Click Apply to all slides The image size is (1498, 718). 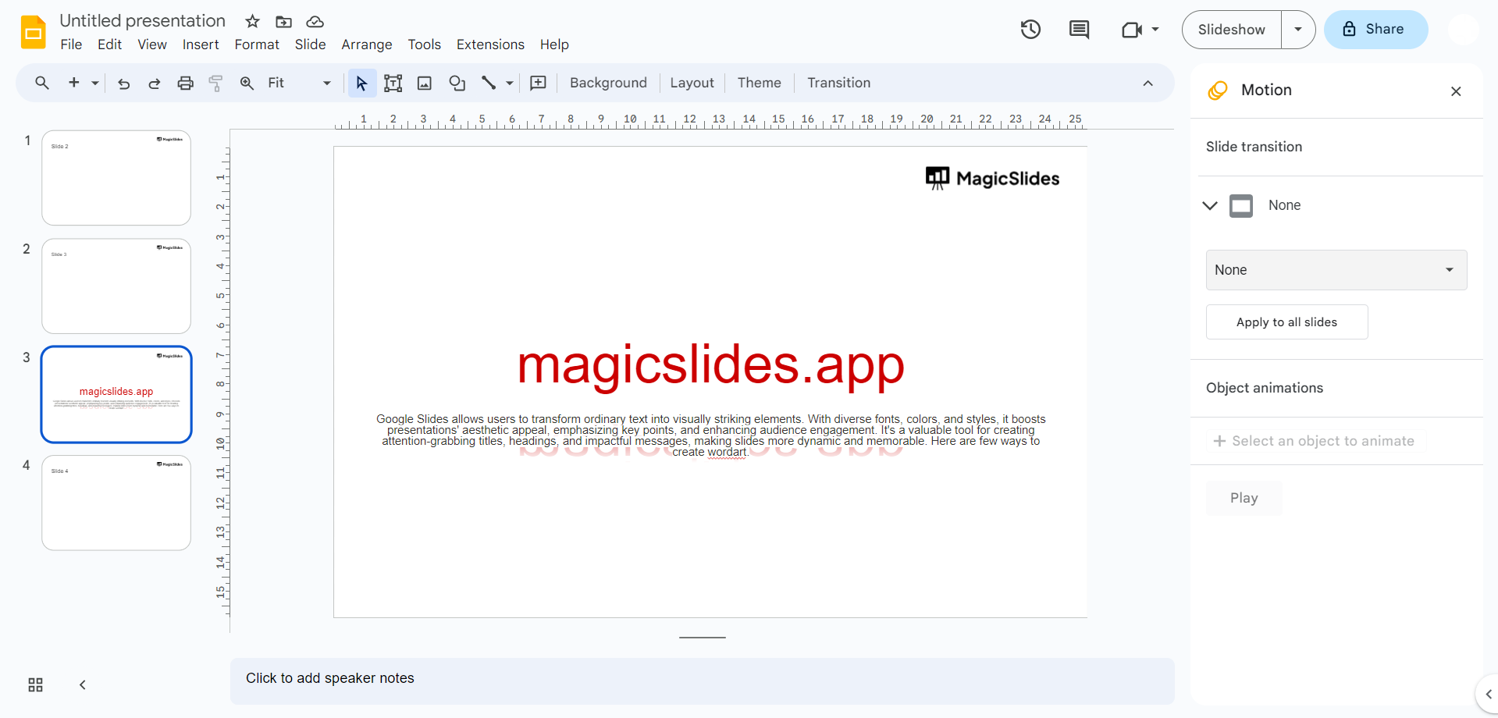(x=1286, y=322)
